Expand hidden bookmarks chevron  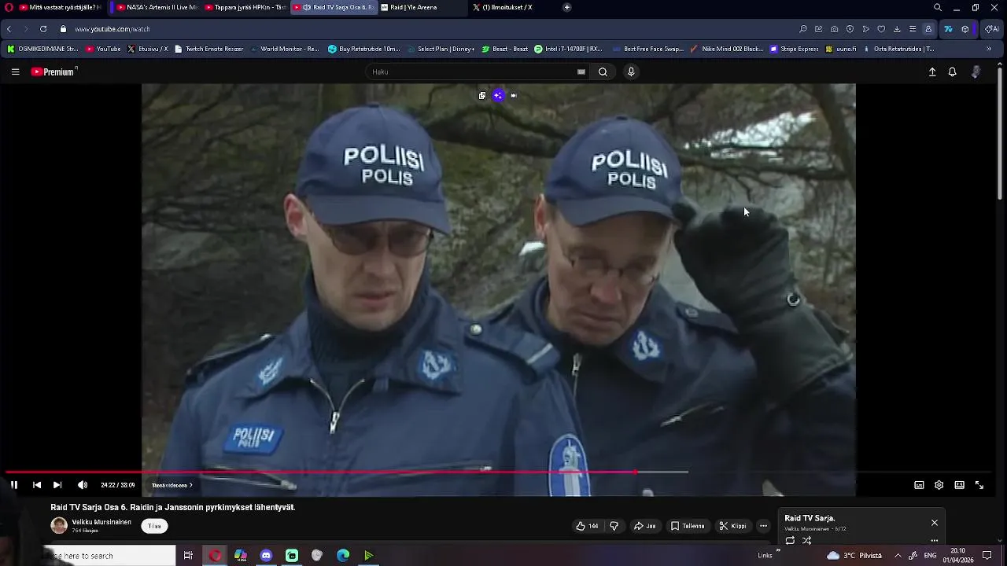tap(989, 49)
